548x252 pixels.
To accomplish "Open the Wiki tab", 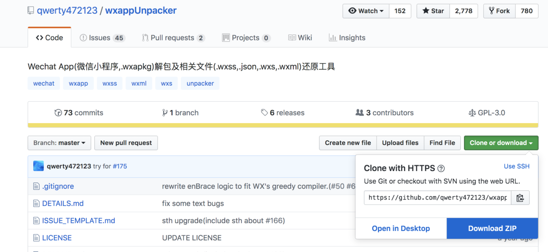I will 300,38.
